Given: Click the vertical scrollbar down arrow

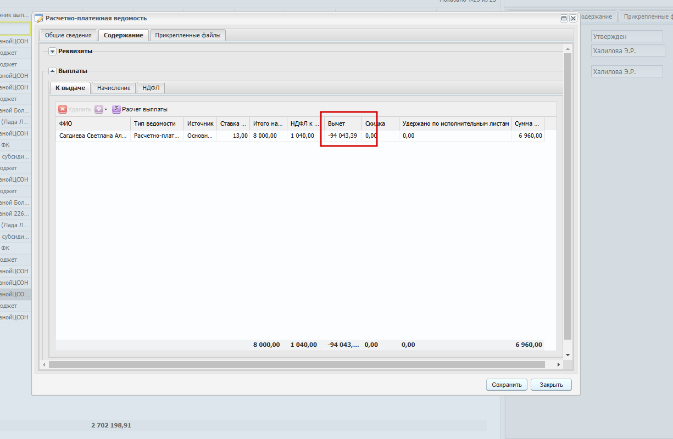Looking at the screenshot, I should tap(568, 355).
